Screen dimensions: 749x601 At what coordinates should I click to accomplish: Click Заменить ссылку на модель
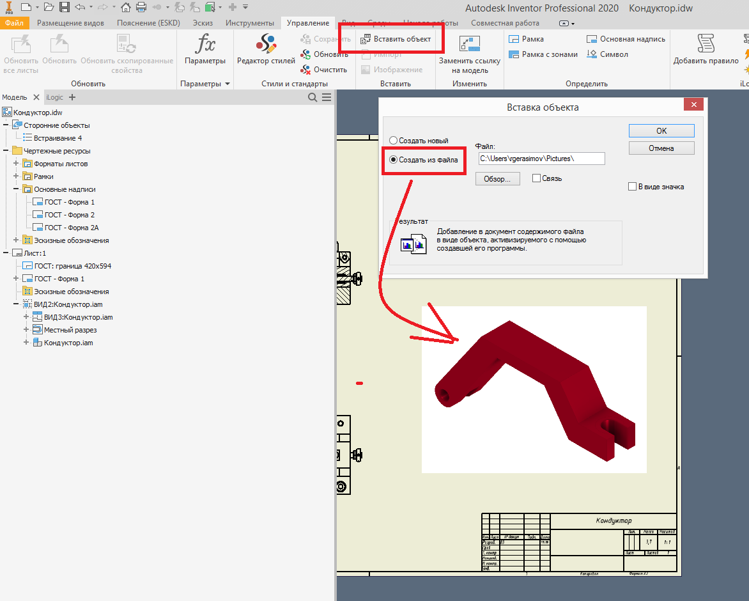coord(470,54)
